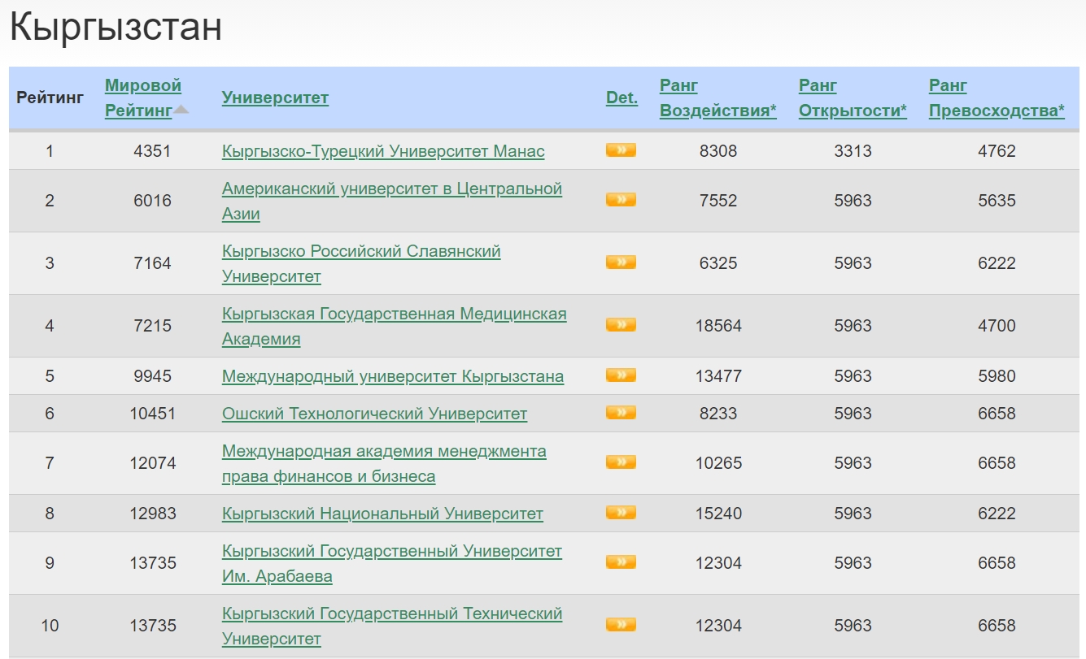
Task: Select excellence rank value 5635
Action: [997, 201]
